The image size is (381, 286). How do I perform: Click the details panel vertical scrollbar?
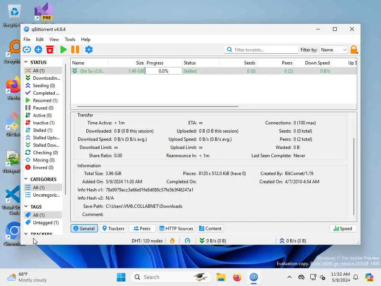[354, 177]
